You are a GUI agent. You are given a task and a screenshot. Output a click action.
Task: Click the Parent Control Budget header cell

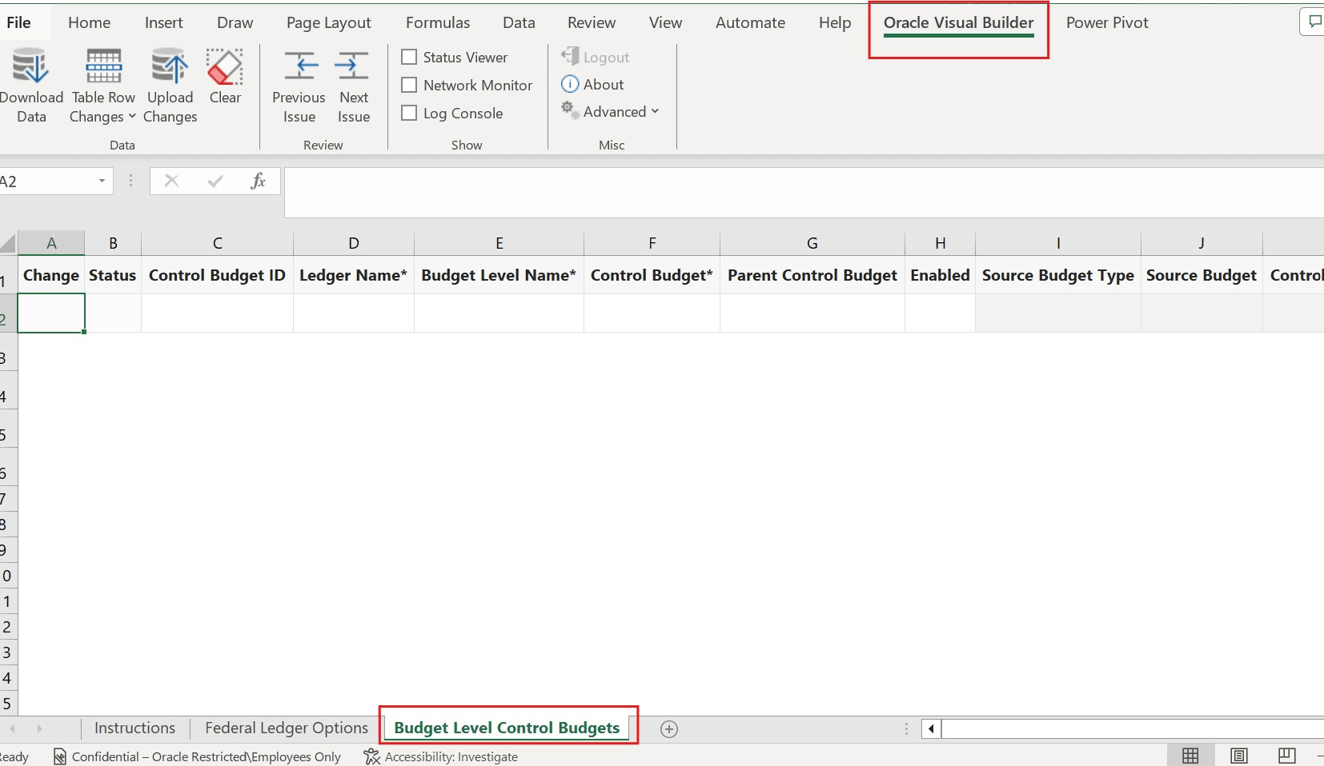coord(812,275)
